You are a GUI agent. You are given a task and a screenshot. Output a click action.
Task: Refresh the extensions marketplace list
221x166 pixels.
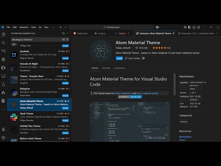coord(63,33)
